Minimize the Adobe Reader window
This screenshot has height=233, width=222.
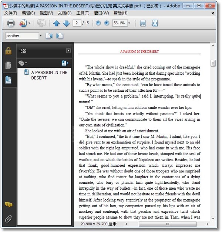click(x=188, y=6)
